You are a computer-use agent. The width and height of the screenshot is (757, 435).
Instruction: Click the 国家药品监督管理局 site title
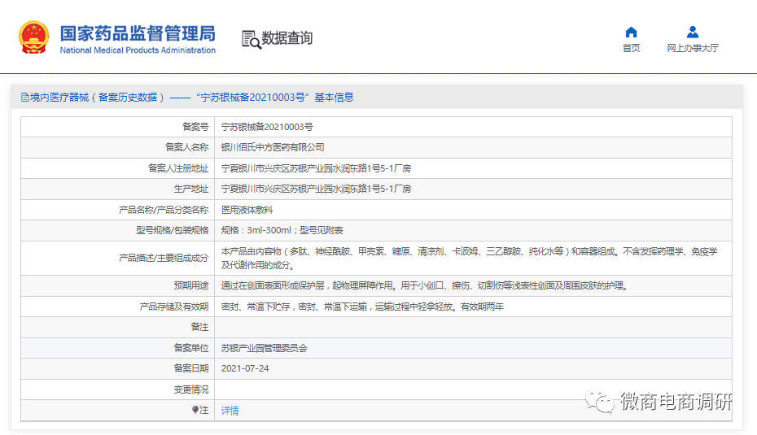138,34
